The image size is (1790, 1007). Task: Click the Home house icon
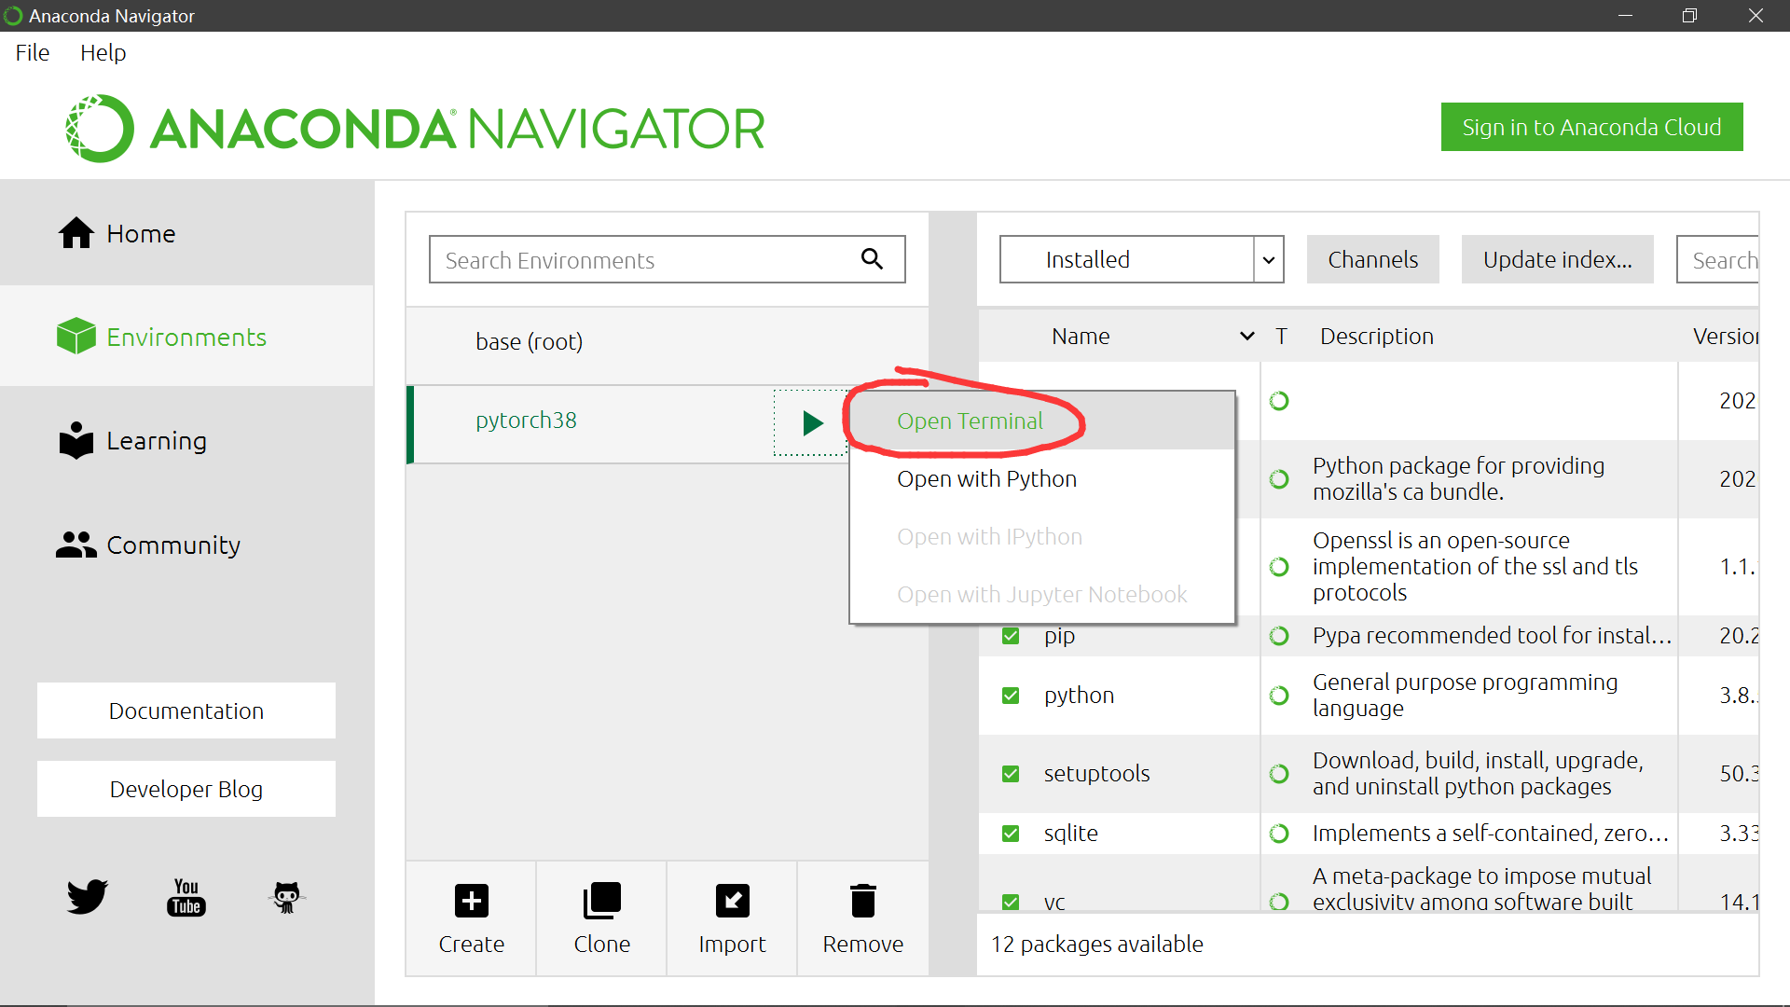[x=76, y=233]
